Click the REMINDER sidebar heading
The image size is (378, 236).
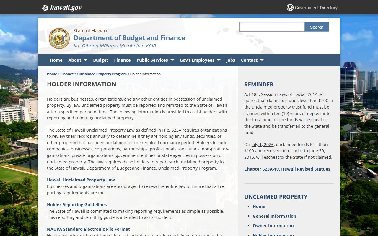(259, 84)
